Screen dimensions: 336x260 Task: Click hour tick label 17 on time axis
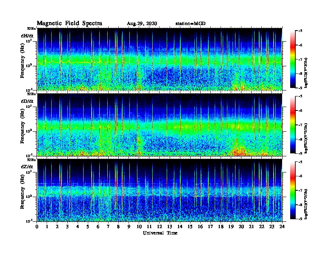coord(210,227)
